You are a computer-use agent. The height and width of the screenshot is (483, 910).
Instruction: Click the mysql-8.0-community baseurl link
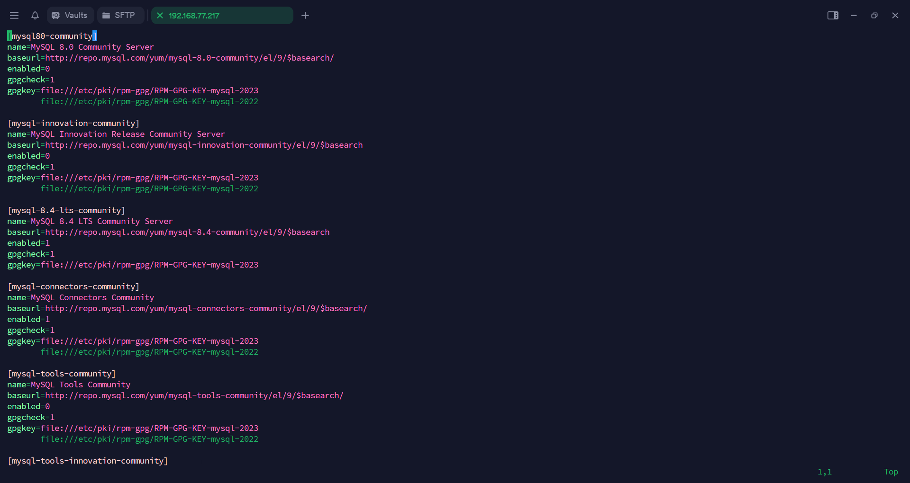189,58
